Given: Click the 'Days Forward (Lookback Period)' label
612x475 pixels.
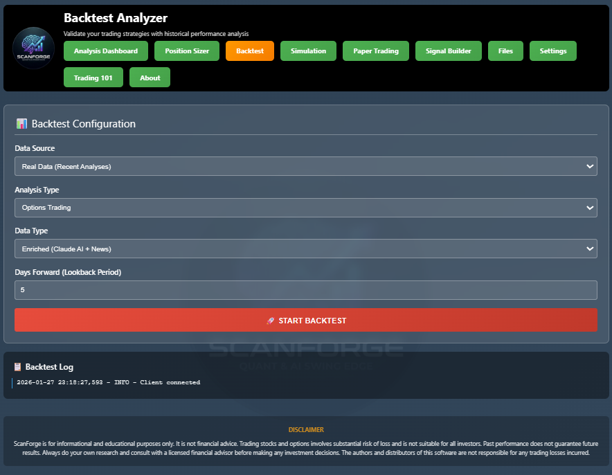Looking at the screenshot, I should (x=68, y=272).
